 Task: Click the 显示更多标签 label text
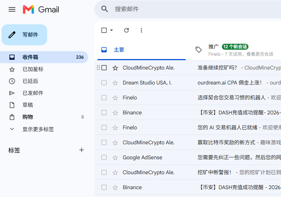point(38,129)
